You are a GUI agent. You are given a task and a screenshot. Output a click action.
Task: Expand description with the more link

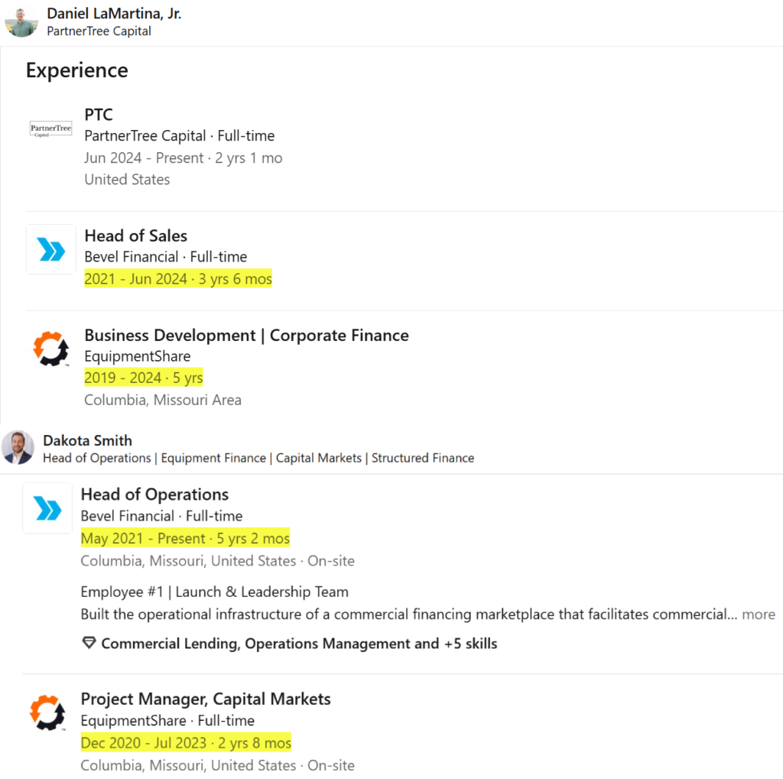[759, 614]
